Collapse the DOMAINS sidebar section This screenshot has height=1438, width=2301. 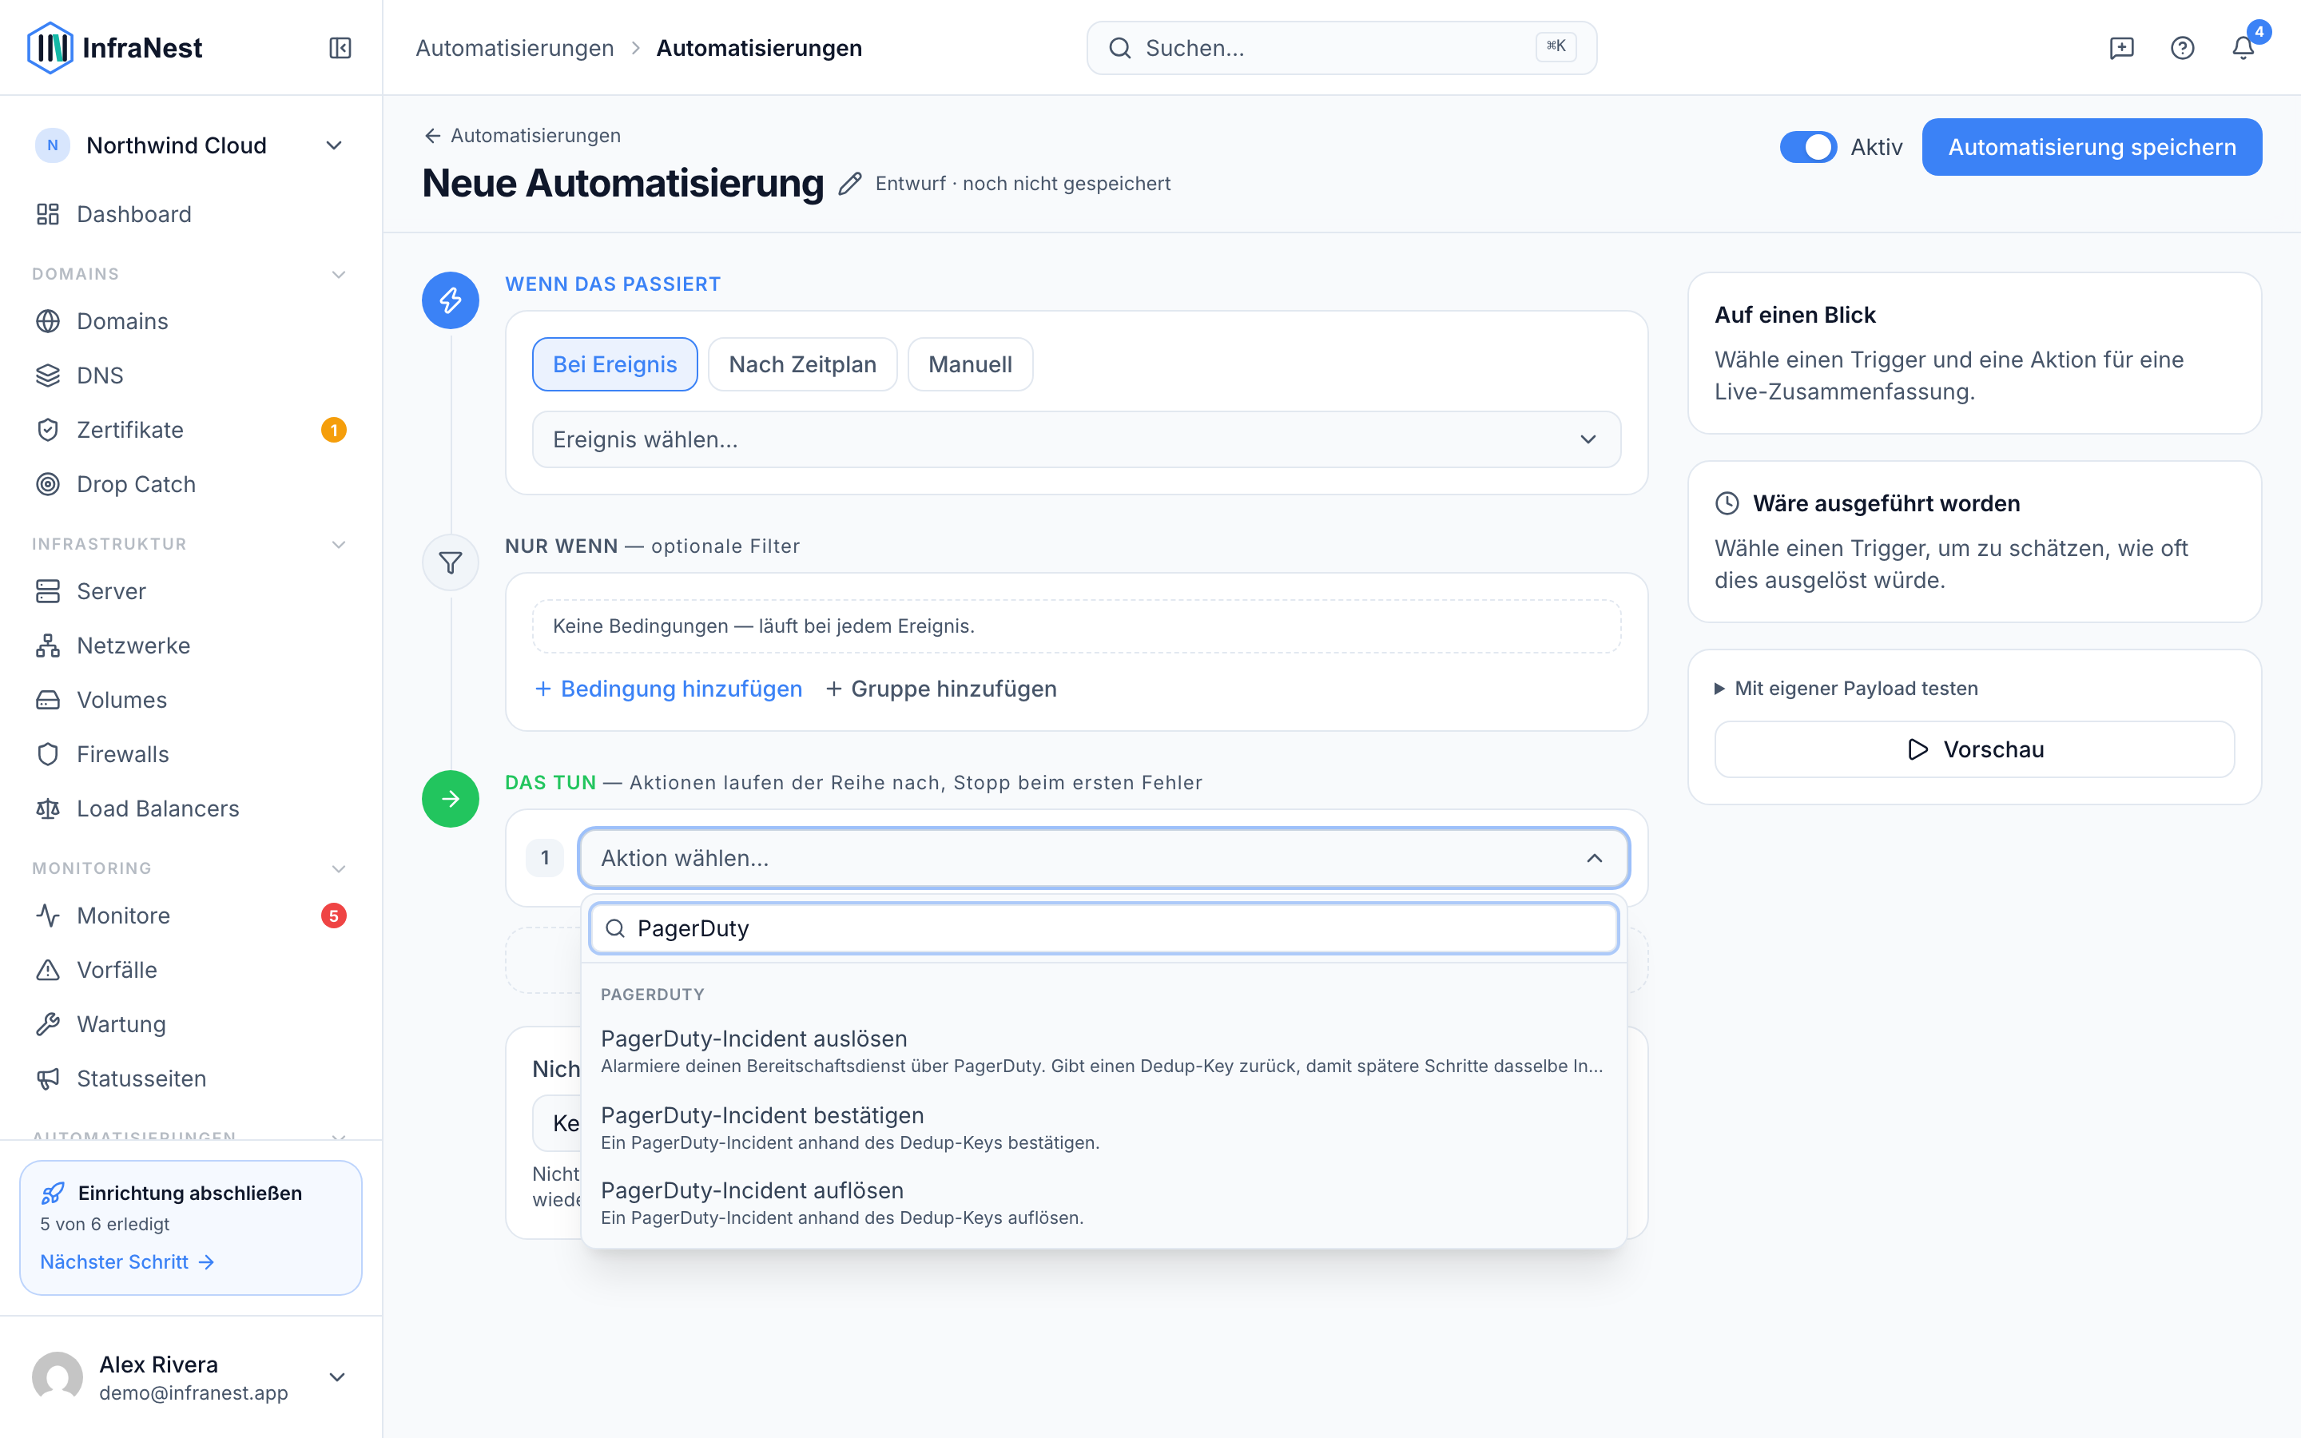[x=339, y=274]
